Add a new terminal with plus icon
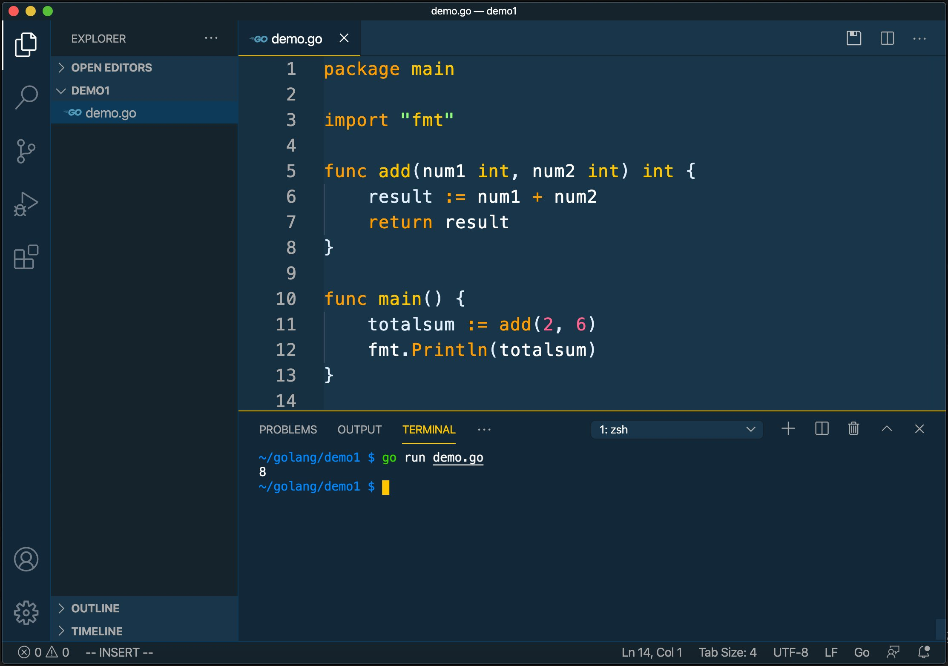 pyautogui.click(x=788, y=429)
